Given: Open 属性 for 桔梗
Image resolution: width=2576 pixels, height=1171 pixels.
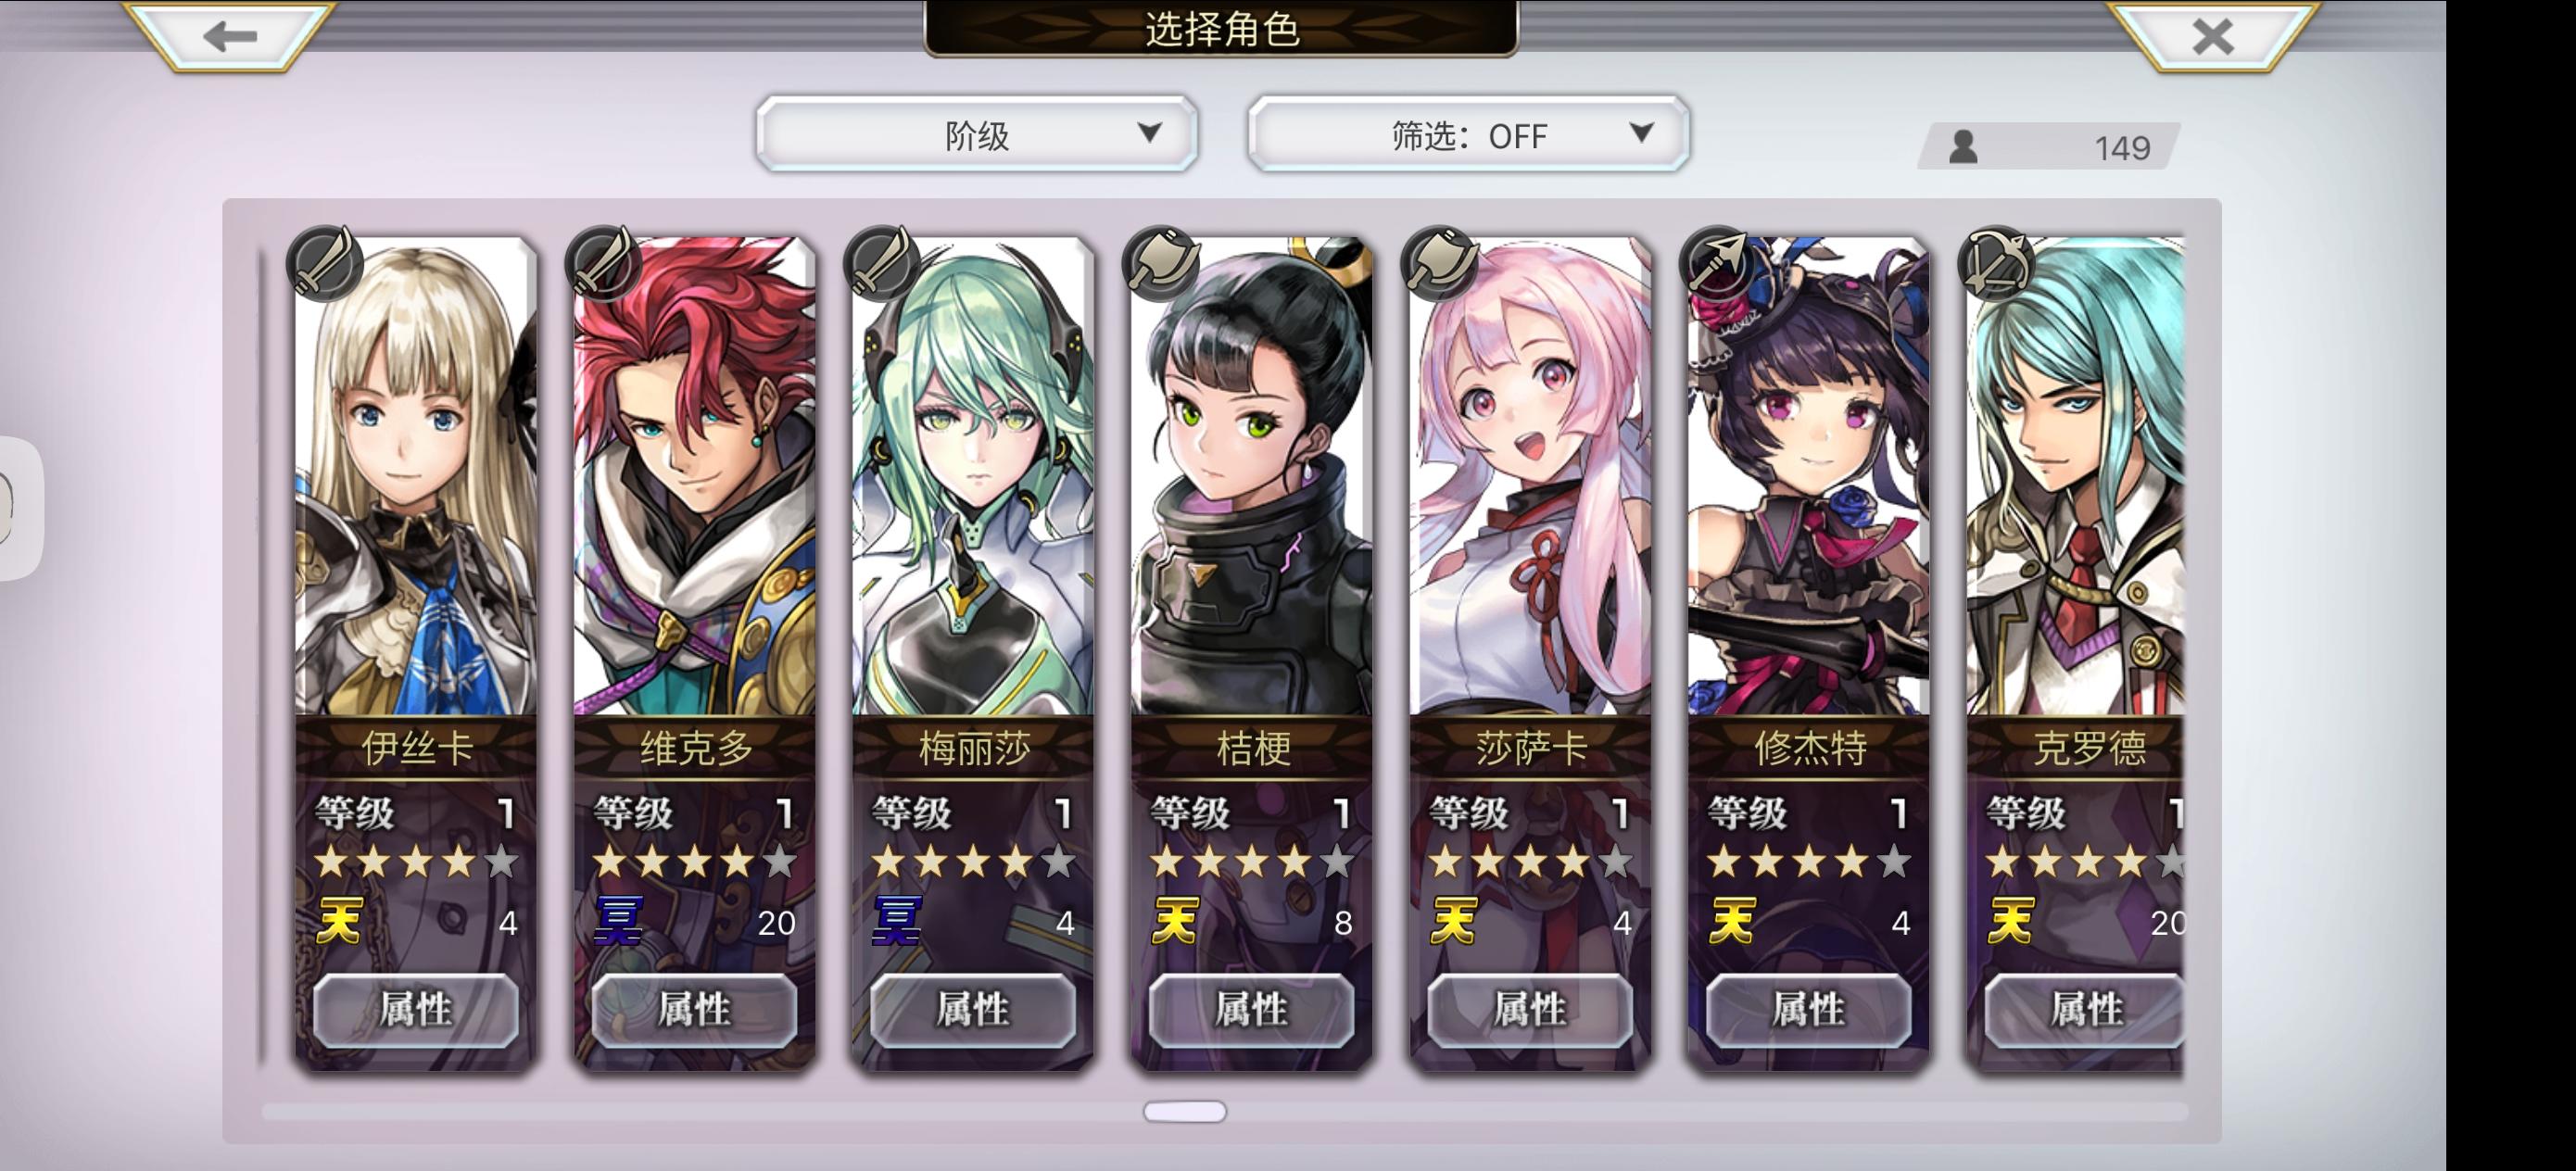Looking at the screenshot, I should (x=1252, y=1010).
